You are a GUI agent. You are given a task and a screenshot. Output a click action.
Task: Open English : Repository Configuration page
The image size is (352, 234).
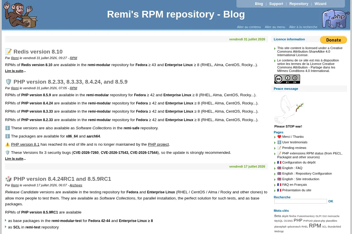(307, 173)
